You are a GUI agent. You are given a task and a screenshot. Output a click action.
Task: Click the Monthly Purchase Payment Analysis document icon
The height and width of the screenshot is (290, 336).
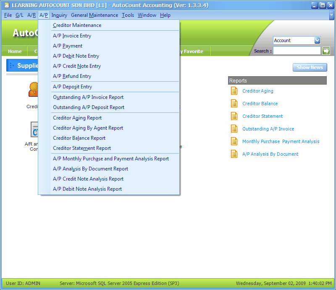234,141
